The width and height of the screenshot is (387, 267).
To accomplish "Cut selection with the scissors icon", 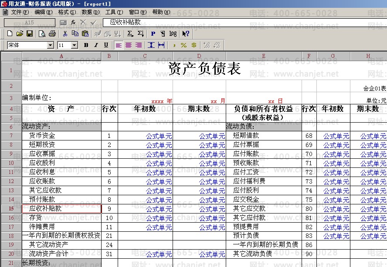I will coord(65,33).
